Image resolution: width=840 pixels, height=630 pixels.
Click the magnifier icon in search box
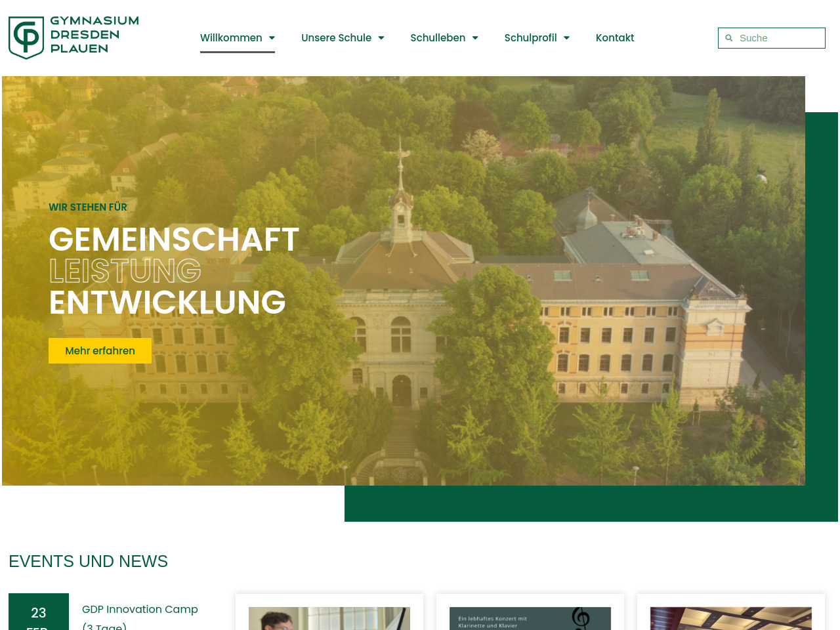(x=728, y=38)
